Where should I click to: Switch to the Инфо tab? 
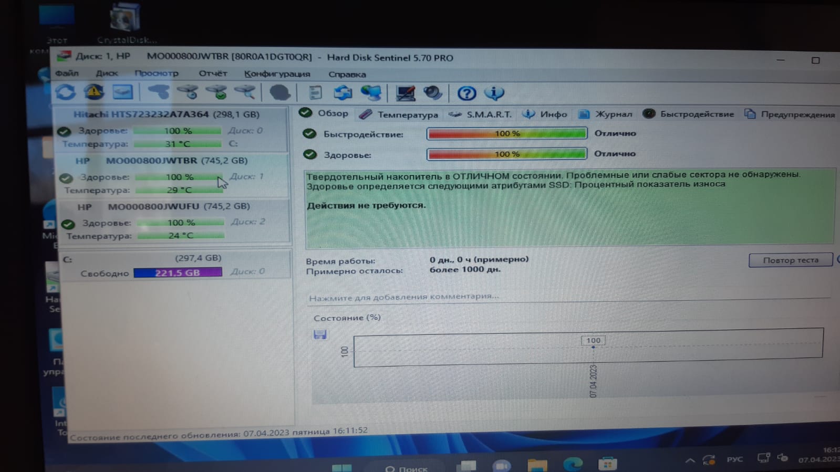544,114
